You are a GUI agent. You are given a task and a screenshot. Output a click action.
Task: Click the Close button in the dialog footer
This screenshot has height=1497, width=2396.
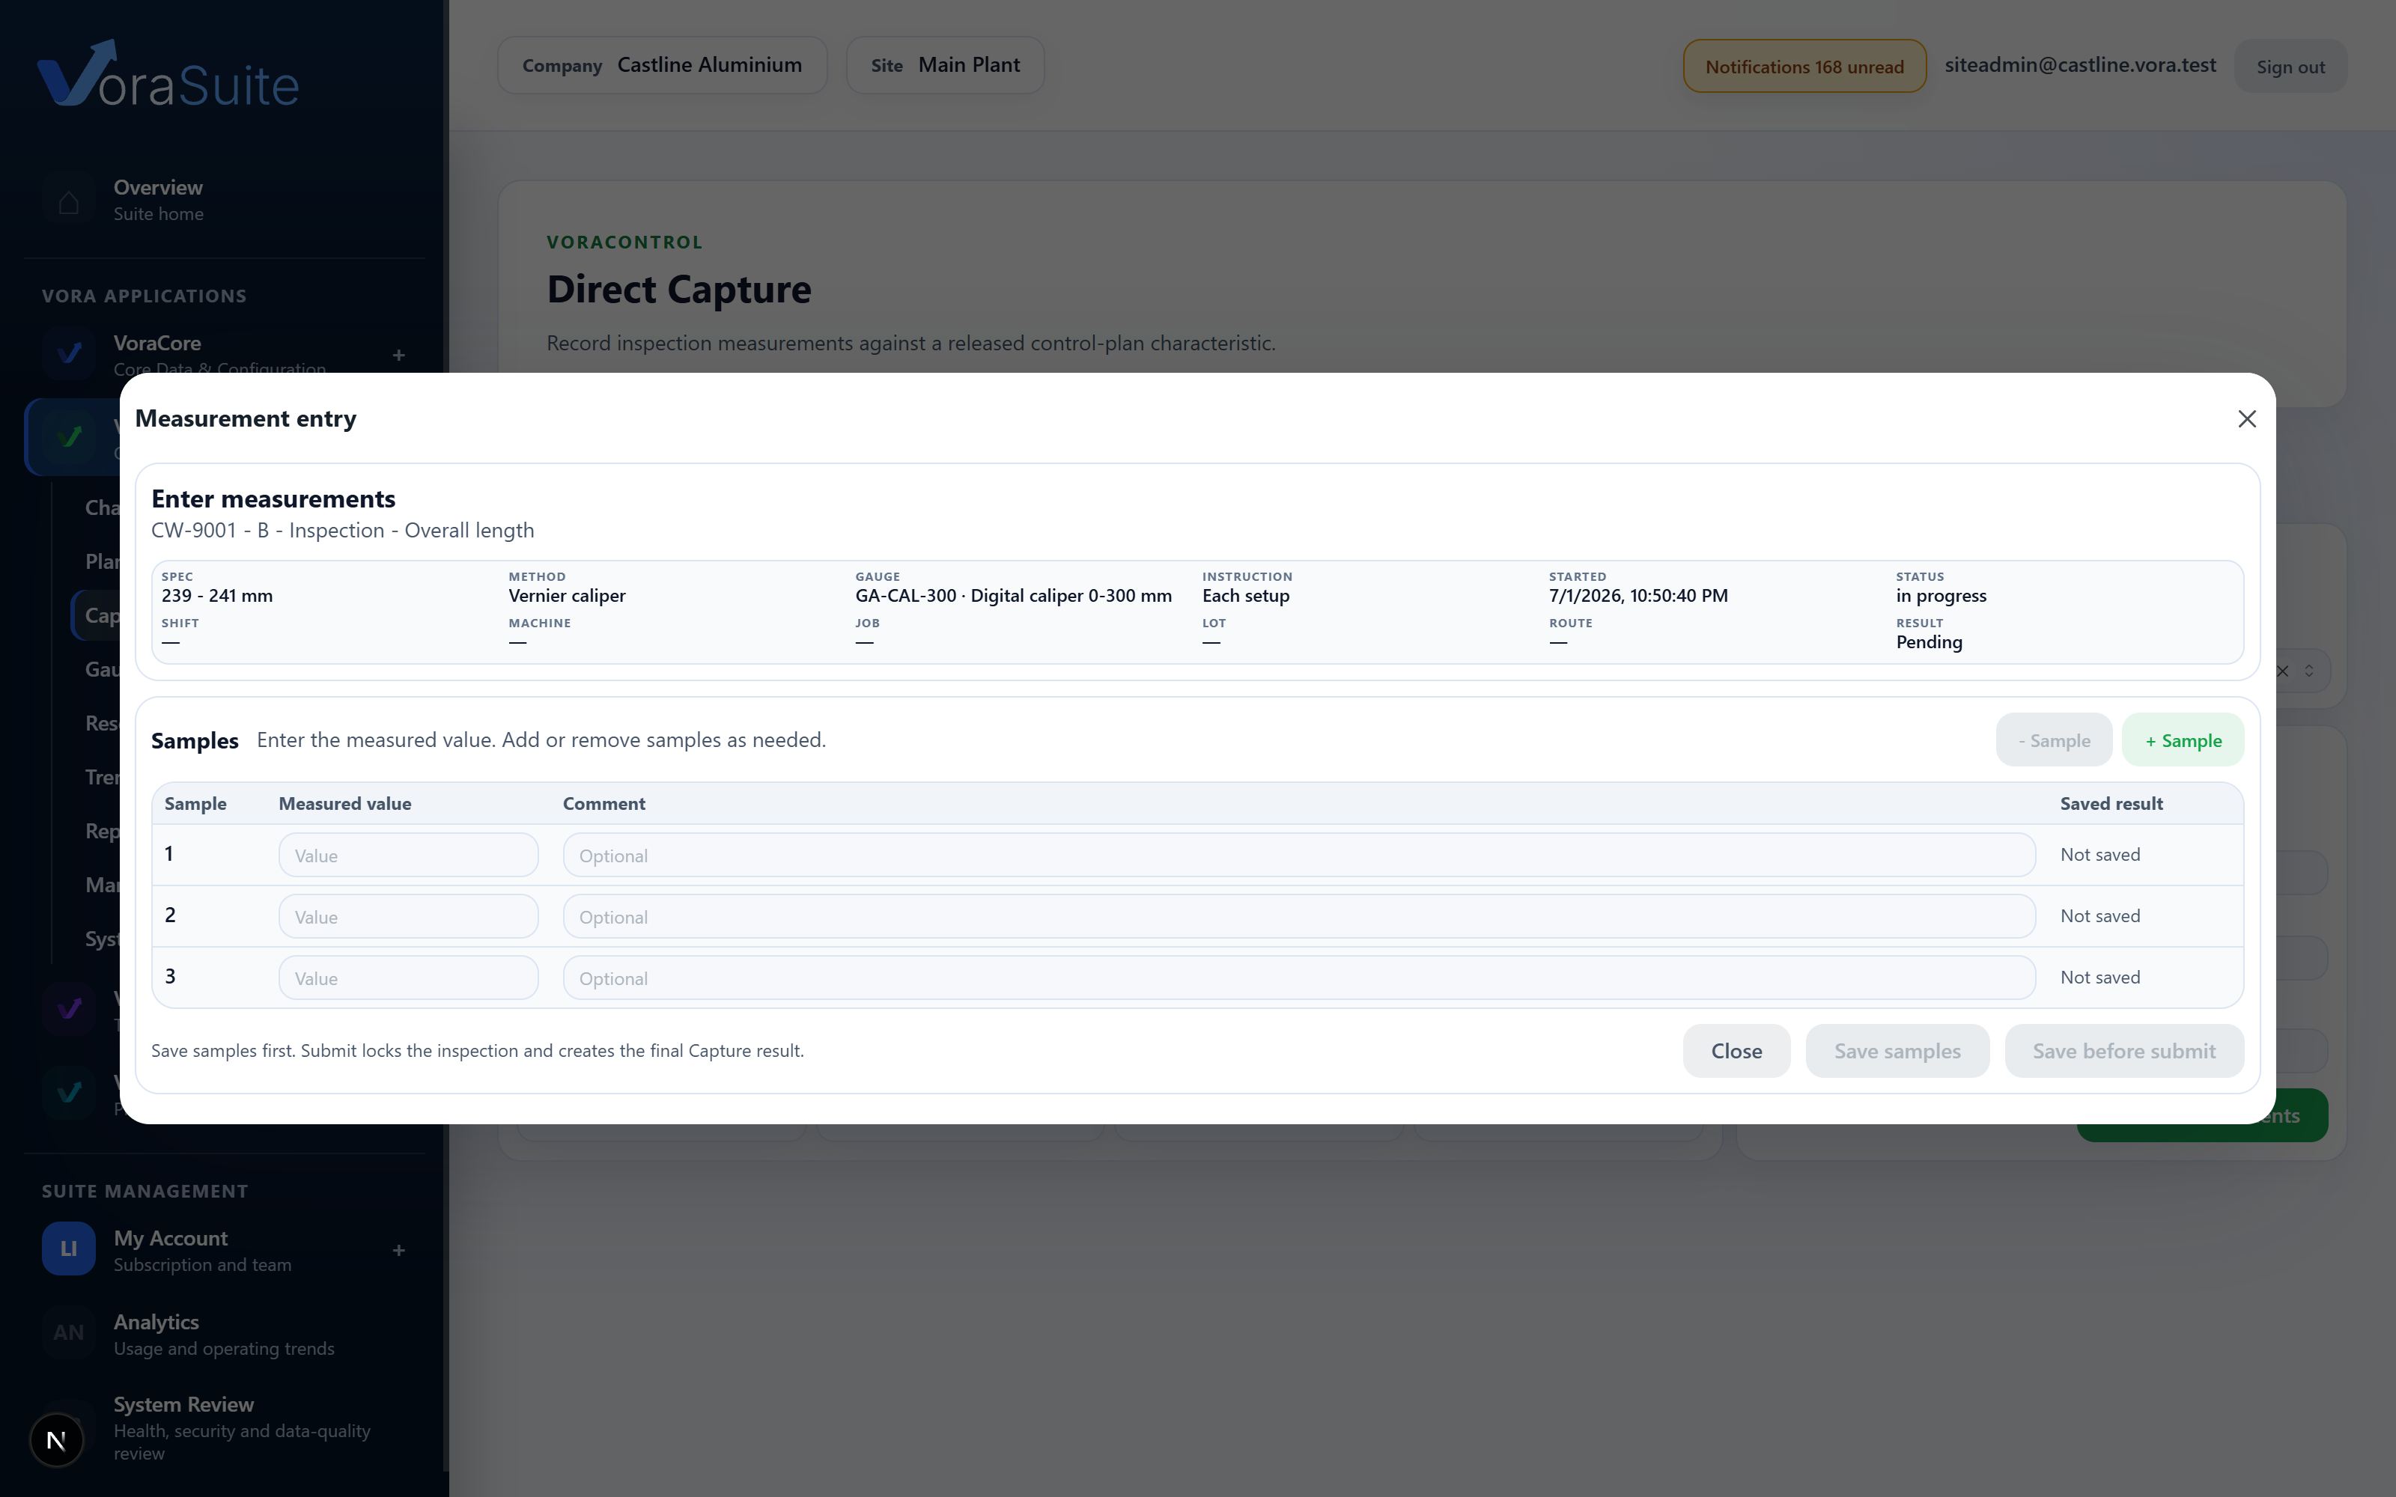pos(1736,1052)
